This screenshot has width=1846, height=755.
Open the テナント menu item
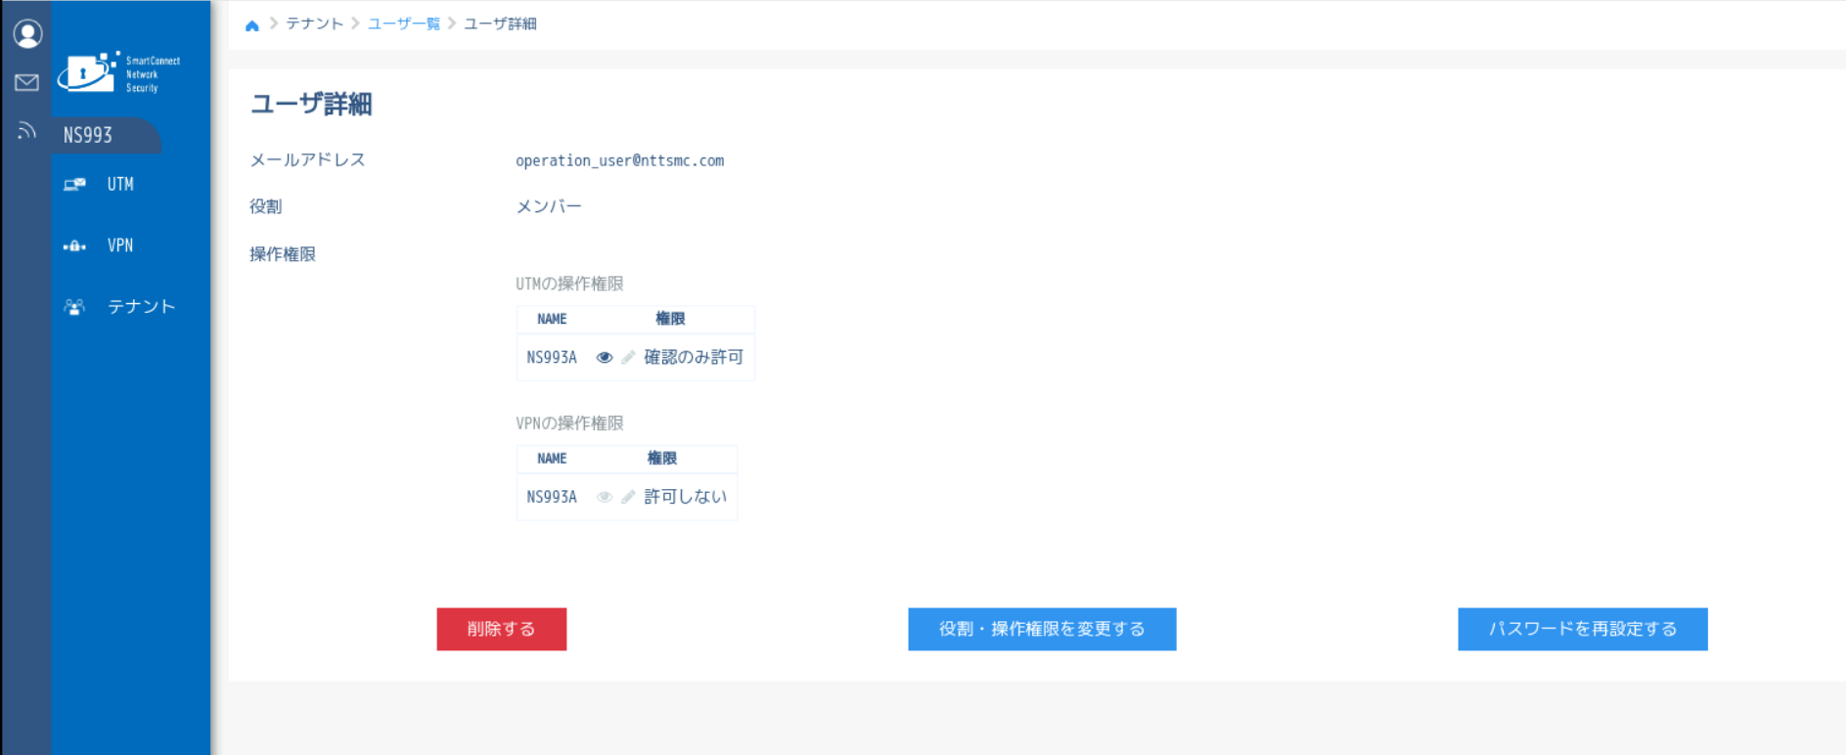pos(142,307)
